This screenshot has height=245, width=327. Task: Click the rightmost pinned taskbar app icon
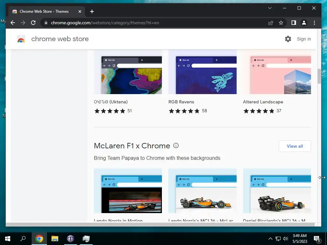(x=86, y=239)
